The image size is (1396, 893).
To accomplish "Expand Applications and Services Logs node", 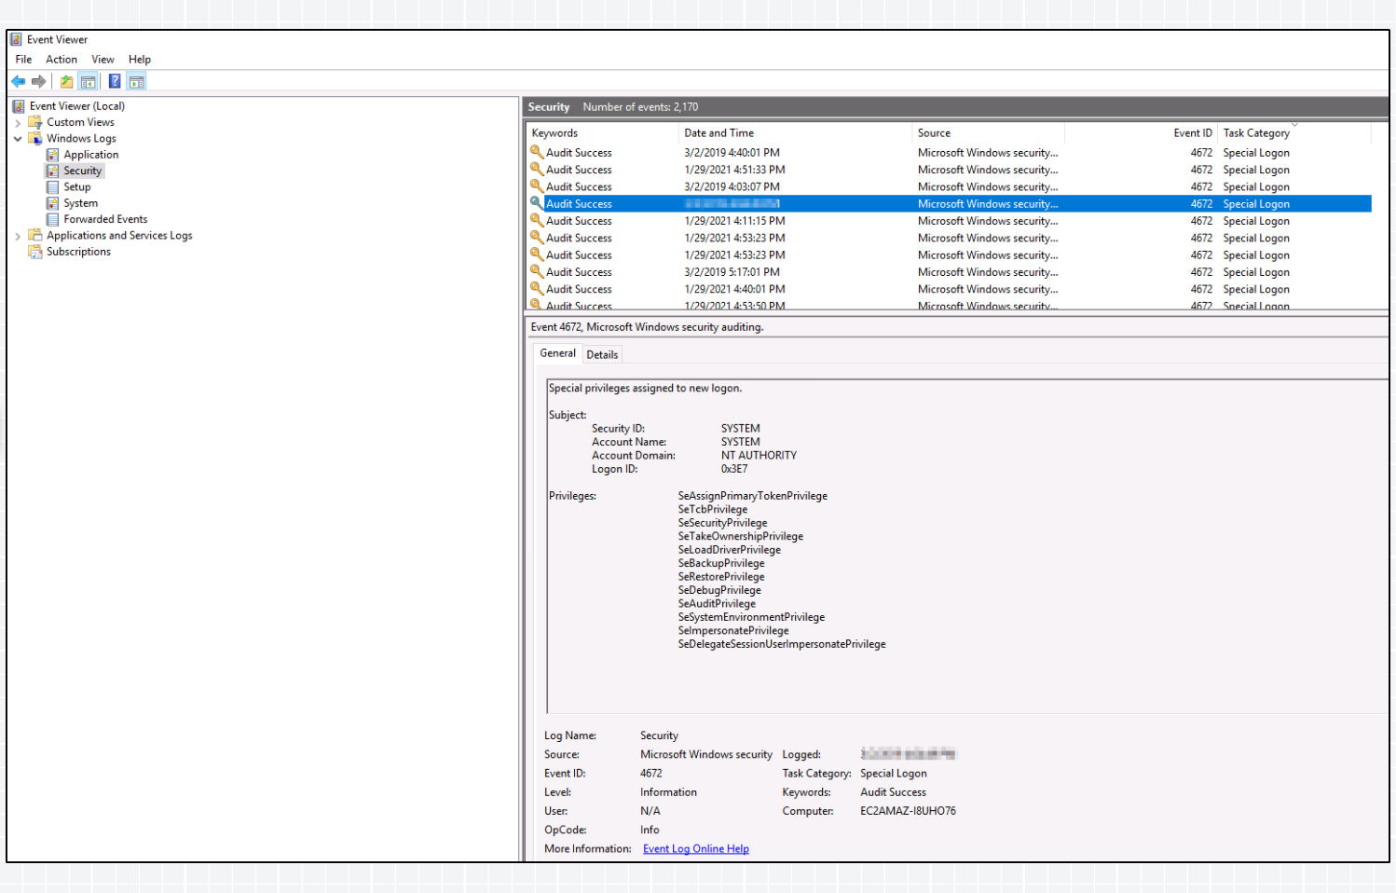I will point(18,236).
